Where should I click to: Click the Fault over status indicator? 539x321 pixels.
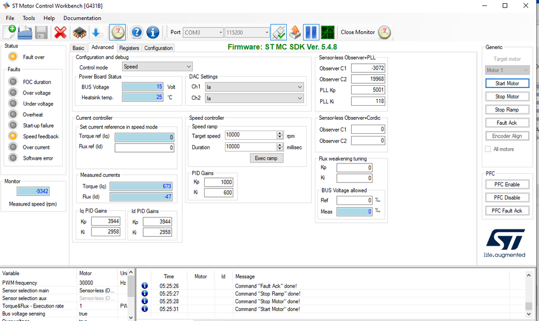click(13, 57)
